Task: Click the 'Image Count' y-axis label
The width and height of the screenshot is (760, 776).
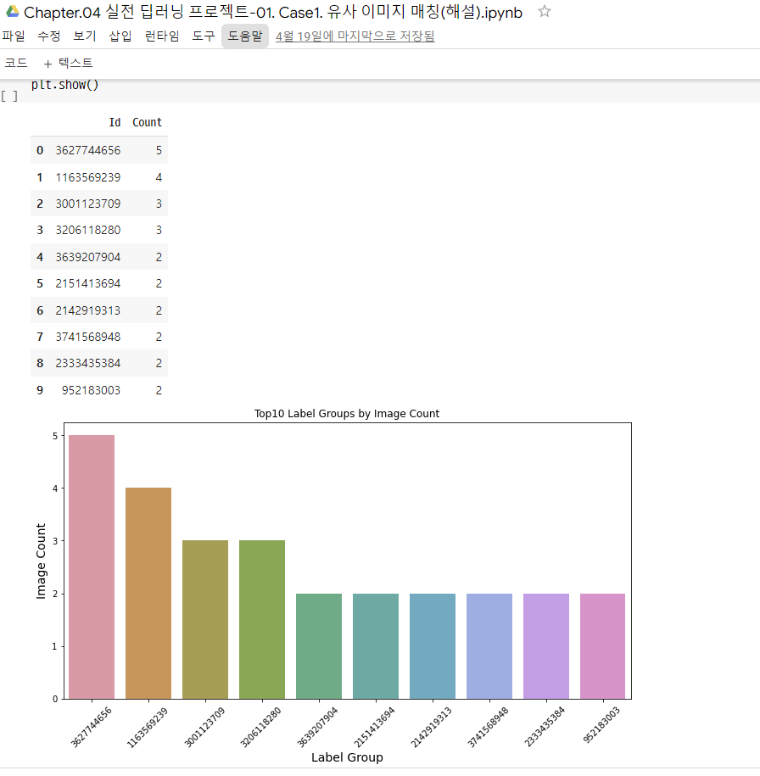Action: click(41, 561)
